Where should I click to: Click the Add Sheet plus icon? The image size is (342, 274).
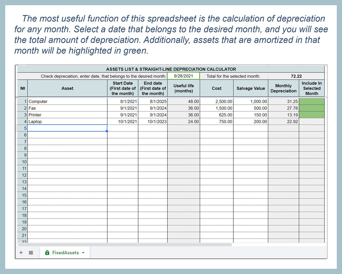[x=21, y=252]
